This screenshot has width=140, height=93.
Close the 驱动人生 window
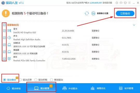pos(138,3)
